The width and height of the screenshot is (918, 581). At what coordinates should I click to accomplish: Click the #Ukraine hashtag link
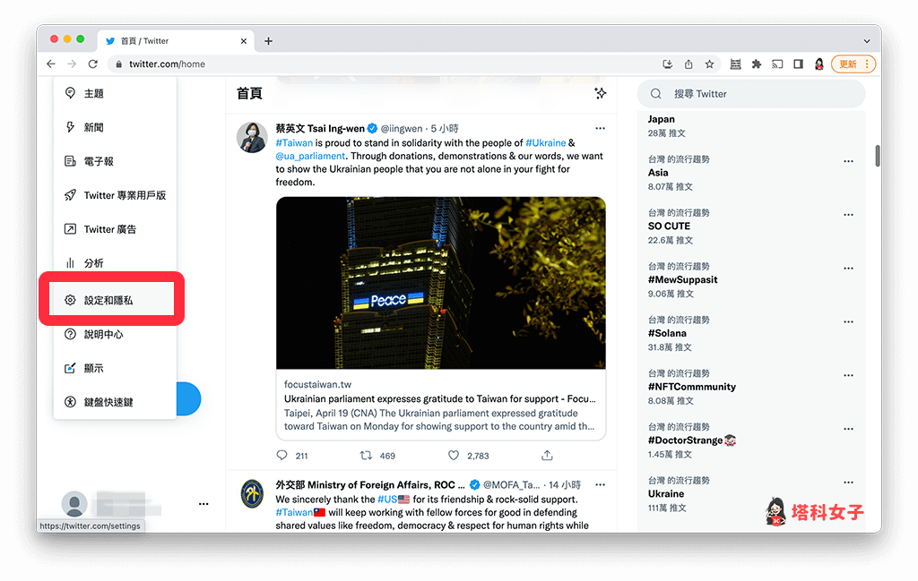[x=546, y=142]
